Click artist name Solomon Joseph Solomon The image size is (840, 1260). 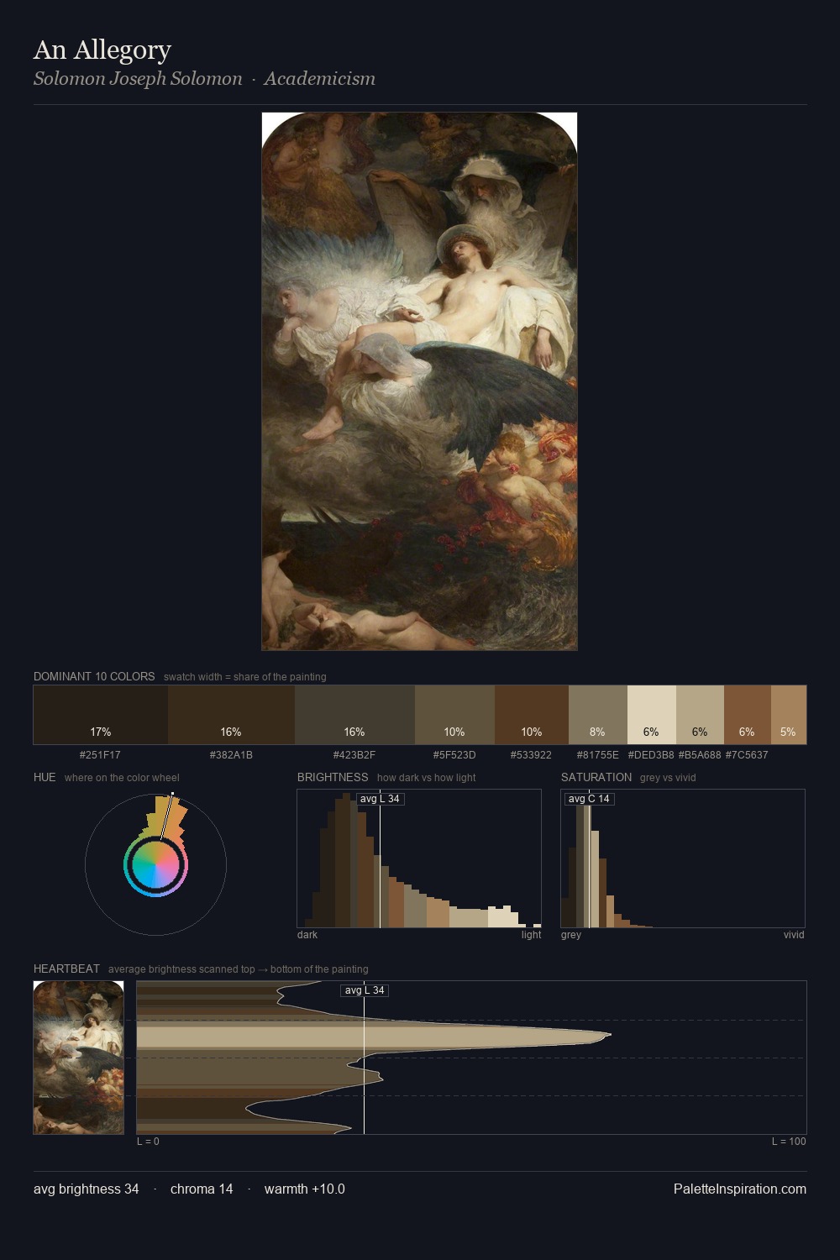pos(138,79)
